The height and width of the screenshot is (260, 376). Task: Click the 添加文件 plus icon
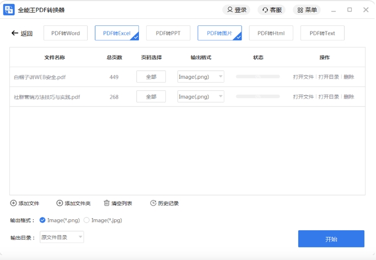pos(13,203)
